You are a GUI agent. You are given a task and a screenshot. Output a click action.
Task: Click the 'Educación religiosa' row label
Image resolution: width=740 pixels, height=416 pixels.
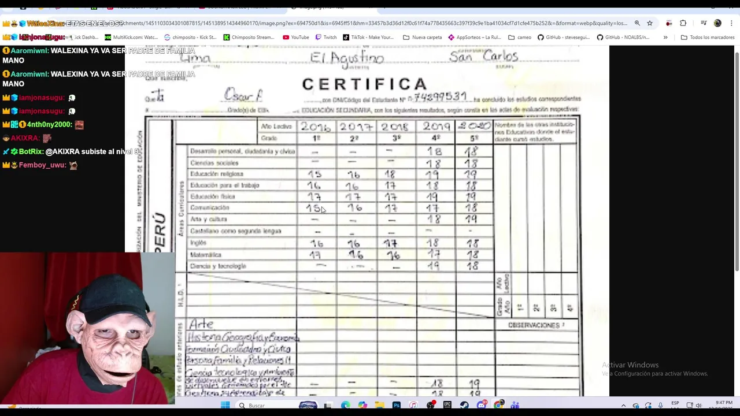(217, 174)
